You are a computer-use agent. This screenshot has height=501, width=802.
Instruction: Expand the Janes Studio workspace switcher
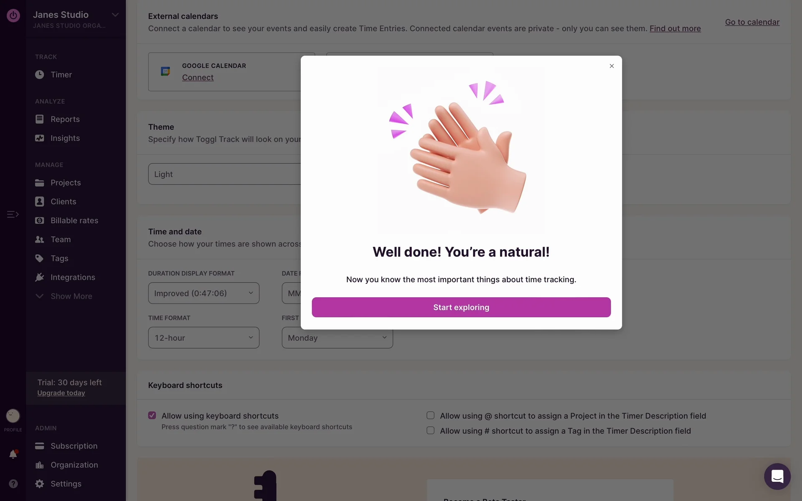click(115, 15)
